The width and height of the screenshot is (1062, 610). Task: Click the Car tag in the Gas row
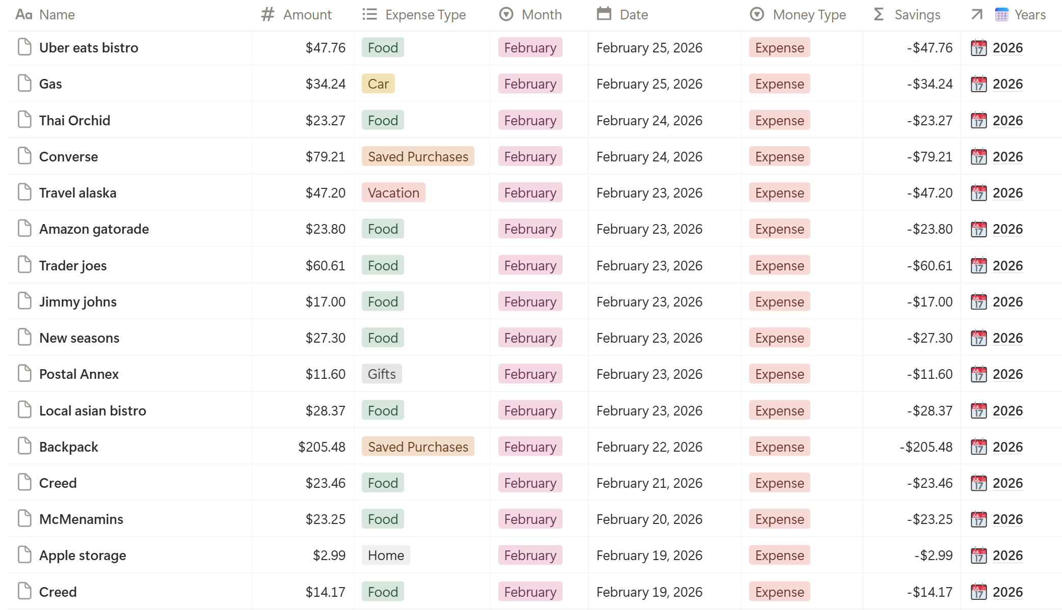coord(378,84)
